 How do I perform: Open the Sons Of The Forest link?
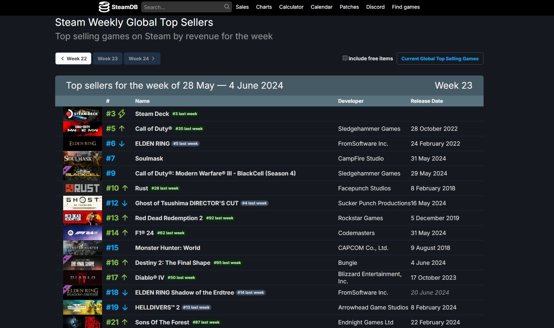[x=162, y=322]
